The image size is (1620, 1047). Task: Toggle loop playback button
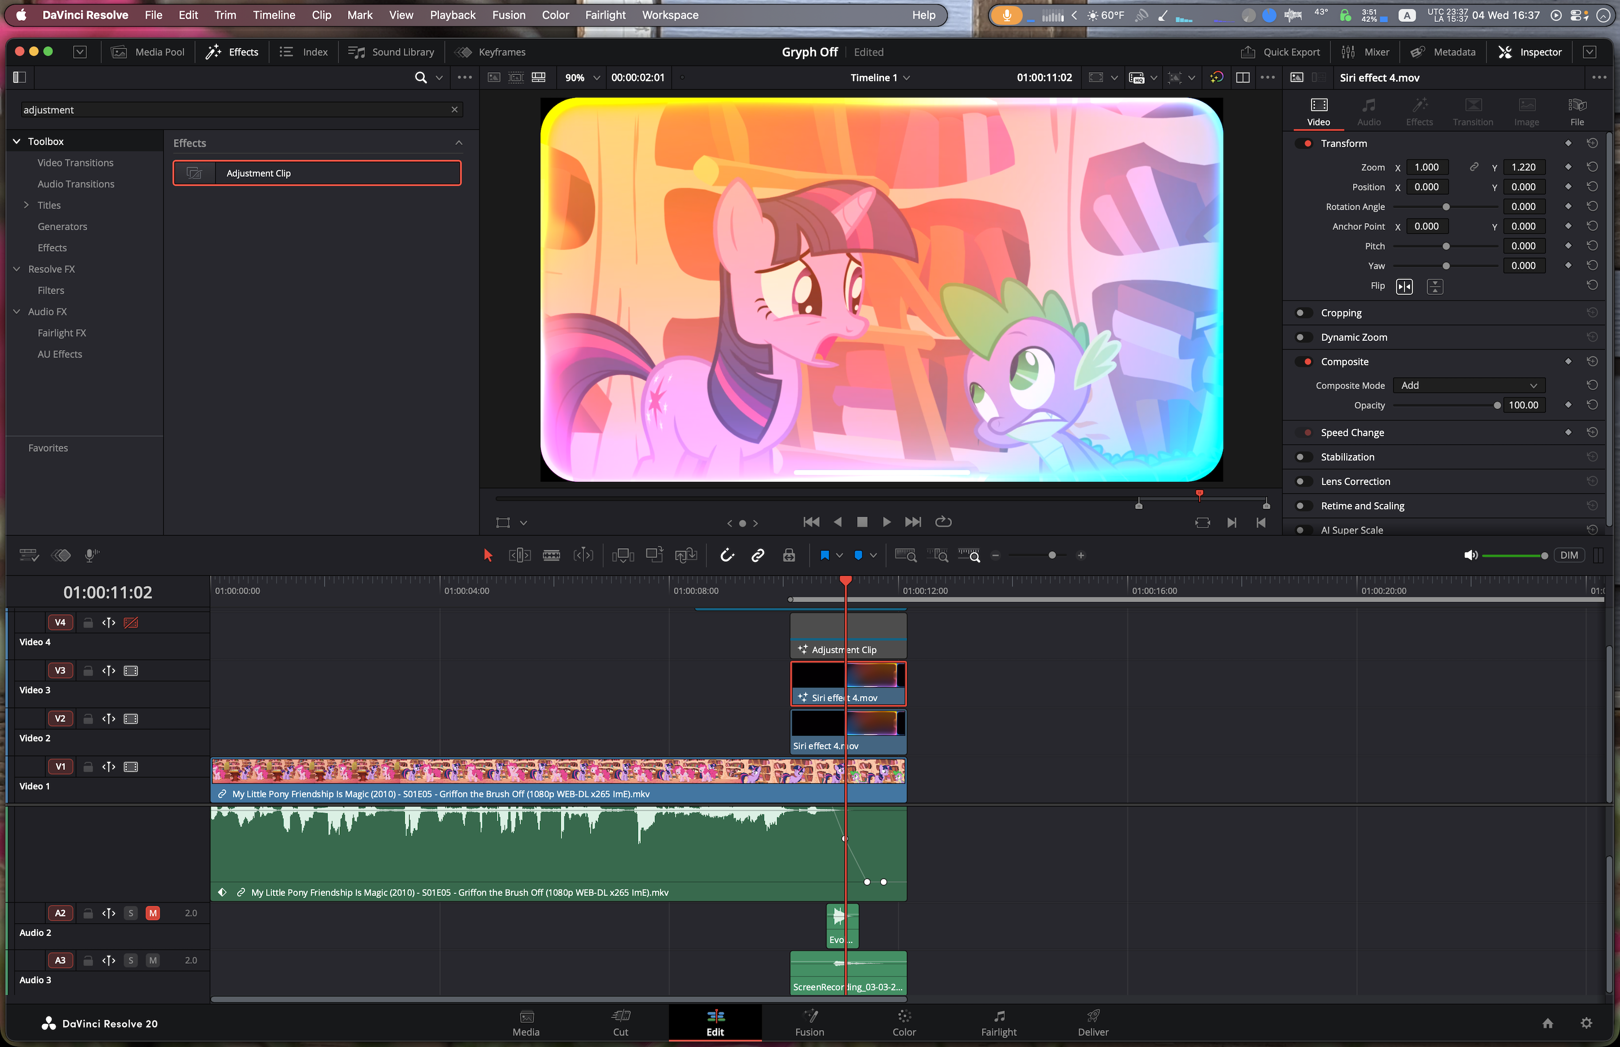(x=943, y=522)
